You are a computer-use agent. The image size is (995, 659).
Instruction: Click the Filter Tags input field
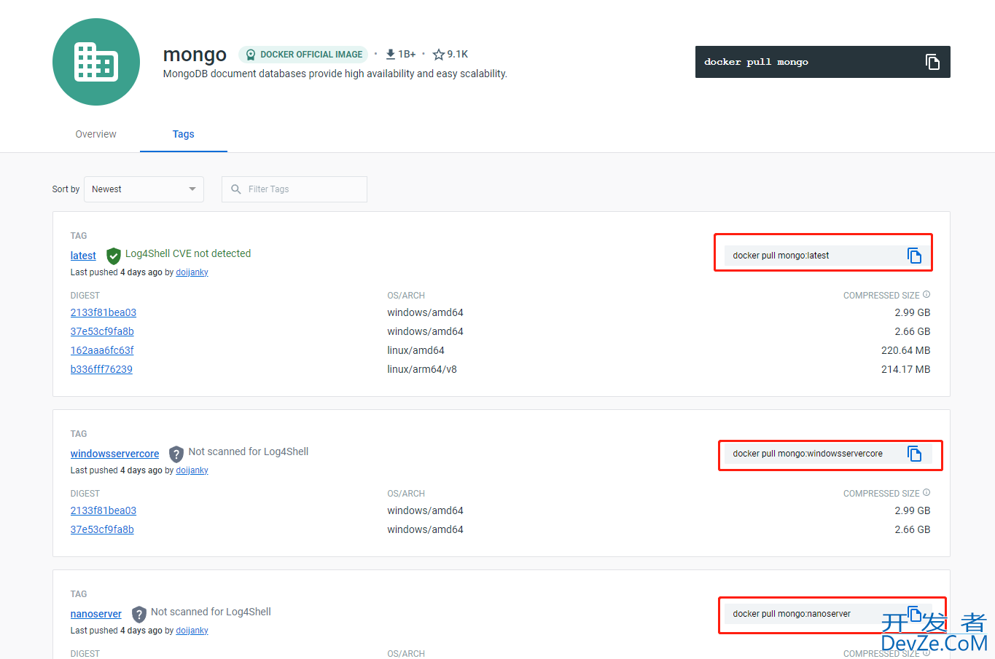[294, 189]
